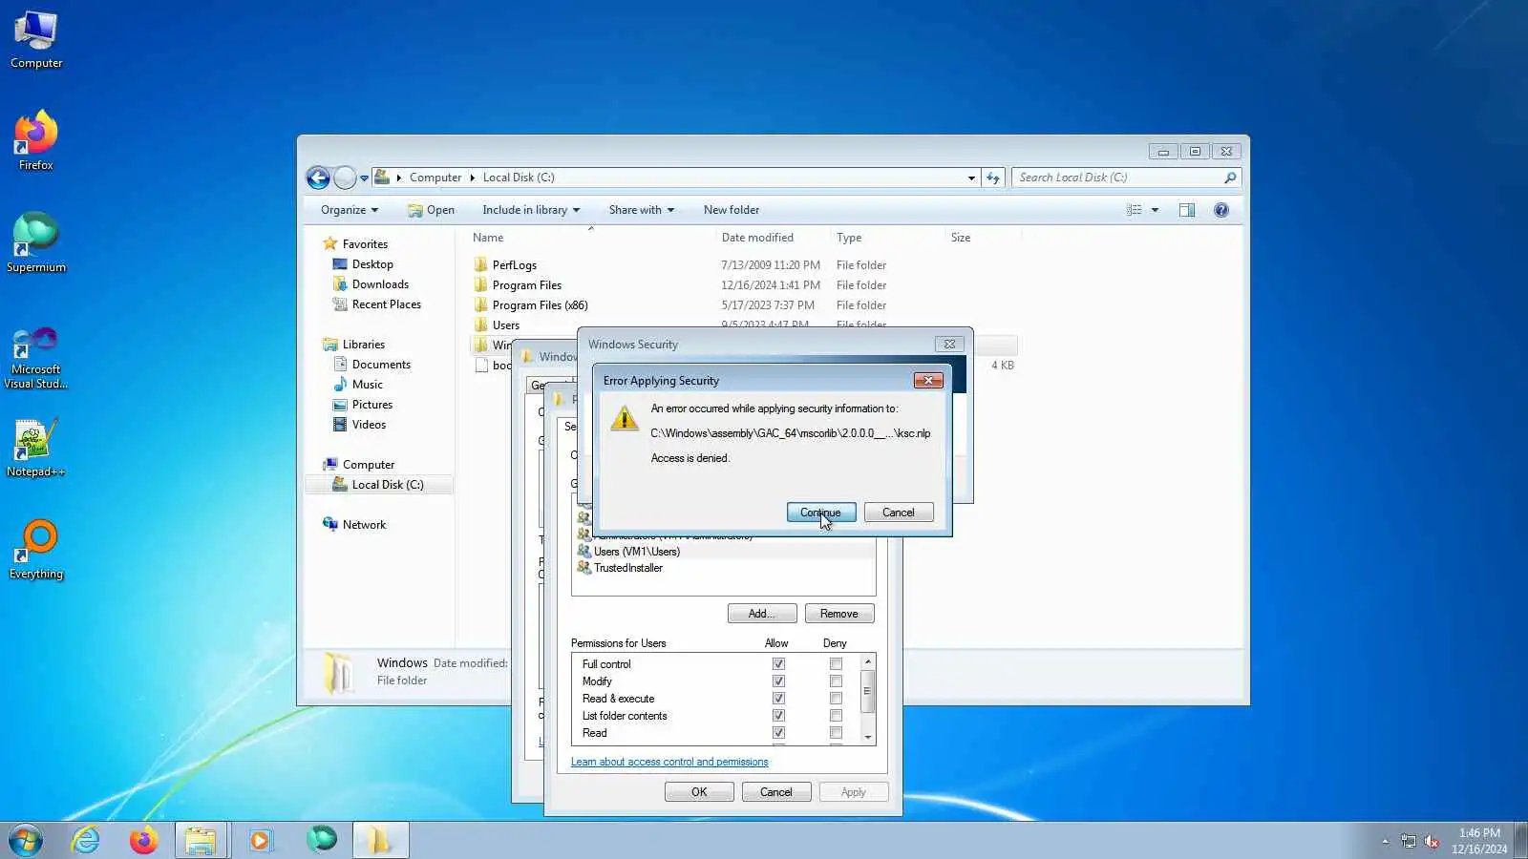The image size is (1528, 859).
Task: Open the recent pages dropdown beside Forward
Action: [364, 178]
